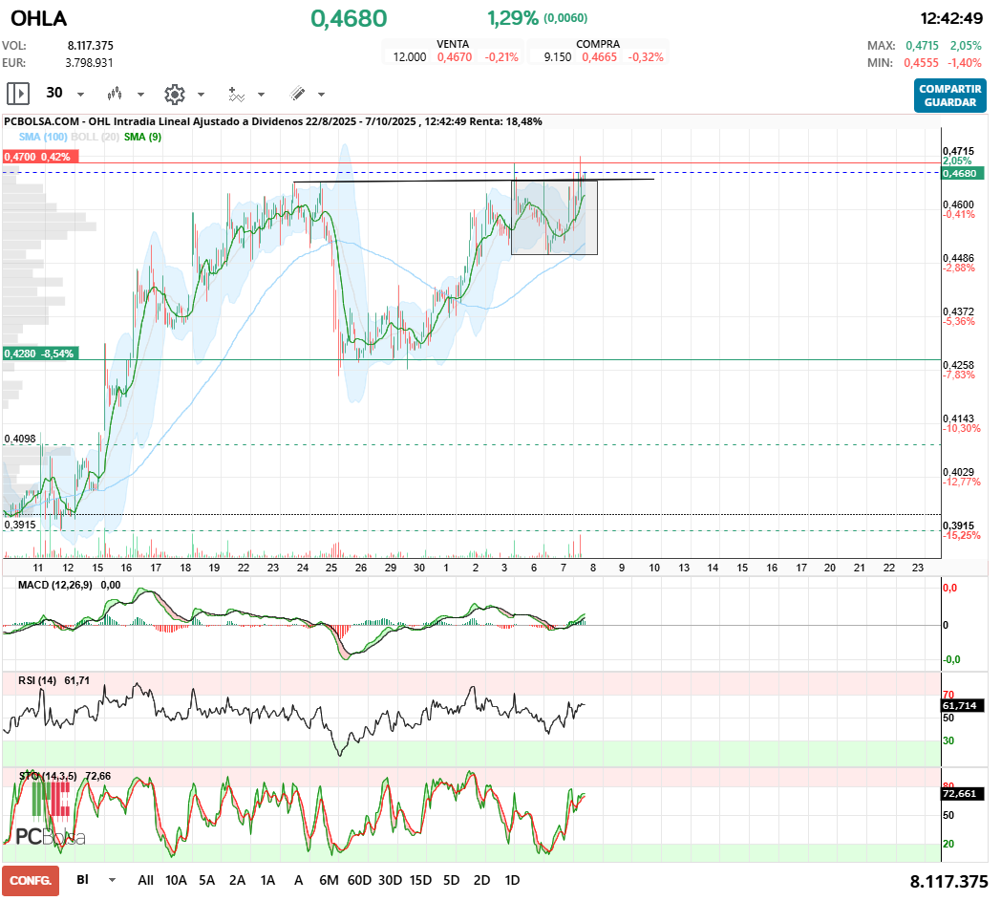Select the indicators line-study icon

(236, 95)
